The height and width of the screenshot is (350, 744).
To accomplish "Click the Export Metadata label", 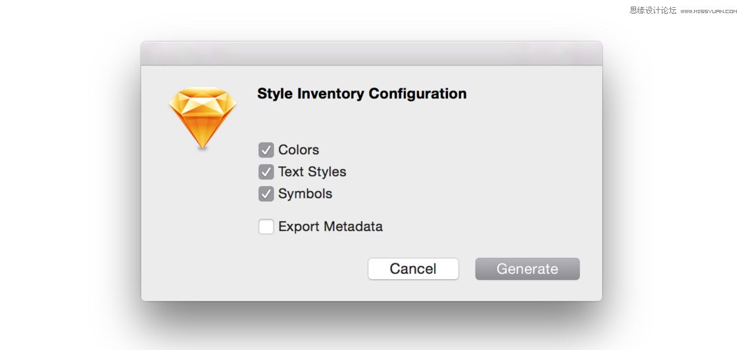I will (330, 227).
